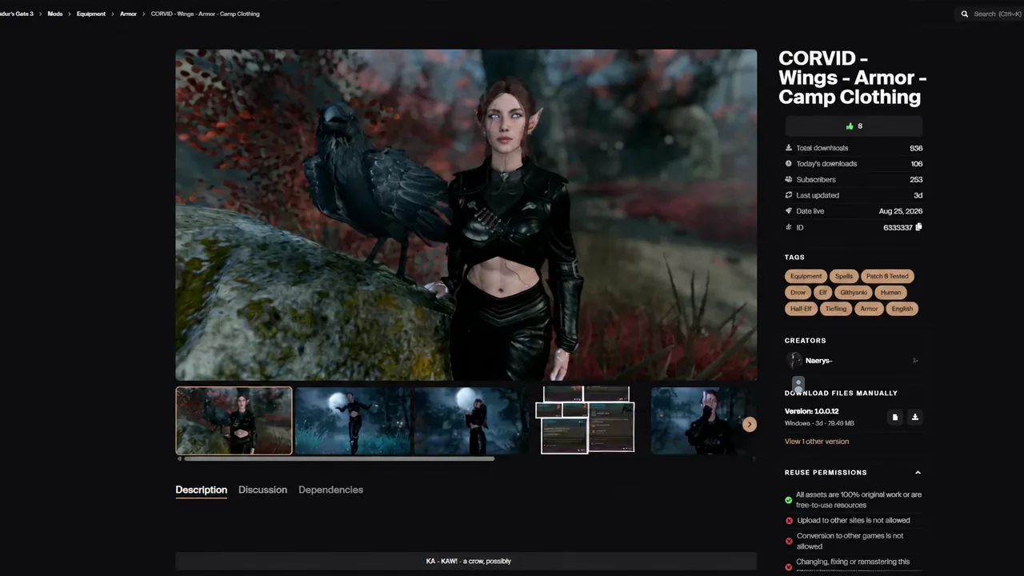Collapse the Reuse Permissions section
The image size is (1024, 576).
(918, 473)
